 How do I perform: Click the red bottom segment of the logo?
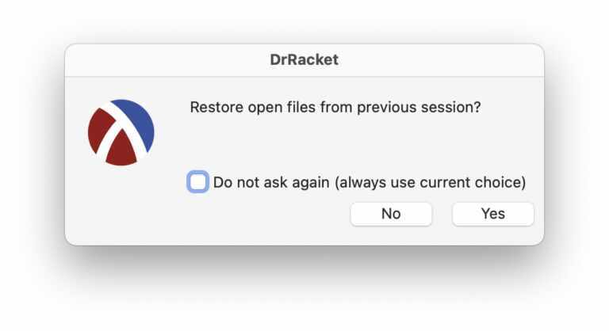click(121, 152)
